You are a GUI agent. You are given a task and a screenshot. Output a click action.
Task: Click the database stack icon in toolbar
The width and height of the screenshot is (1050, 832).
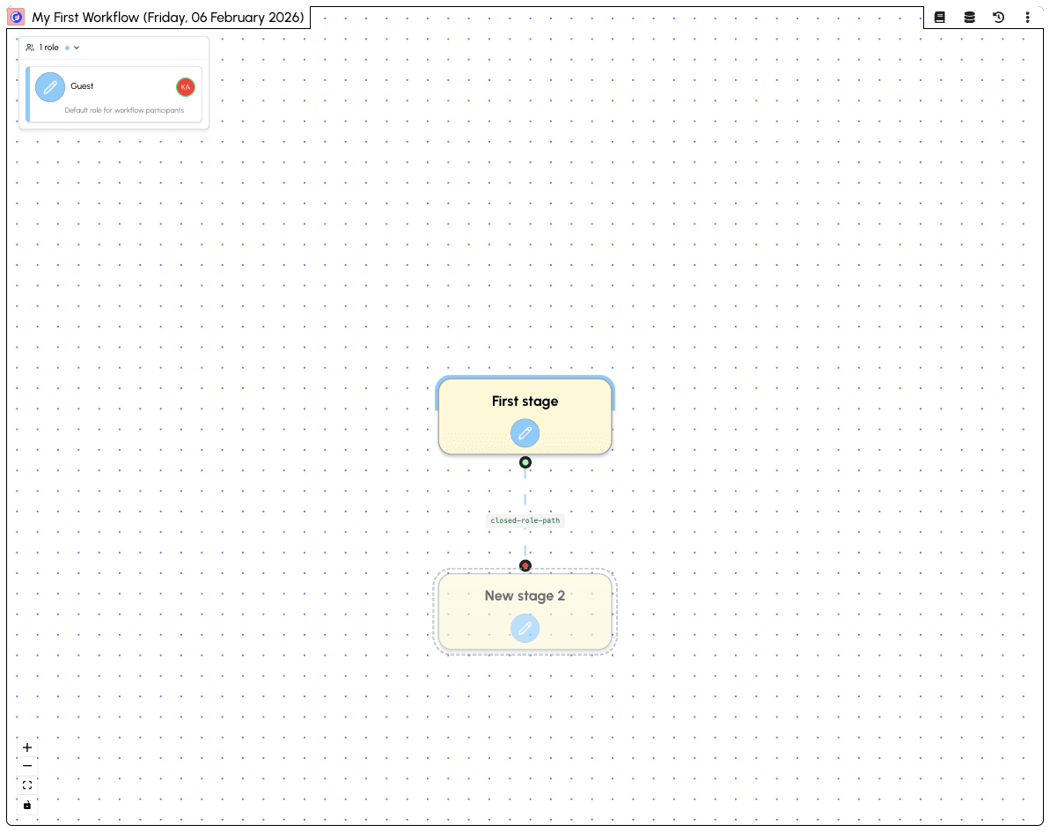[969, 17]
